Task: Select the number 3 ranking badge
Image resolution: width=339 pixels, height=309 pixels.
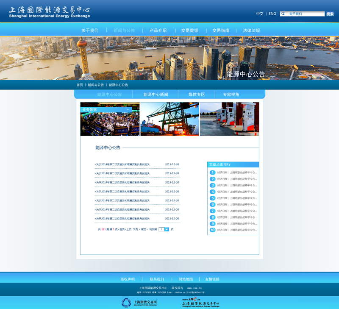Action: click(213, 185)
